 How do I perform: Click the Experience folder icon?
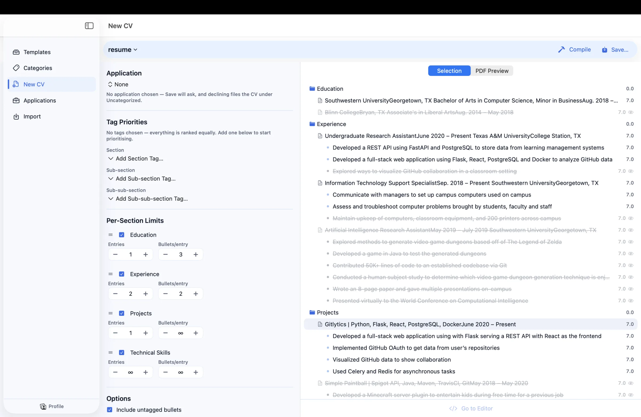(x=312, y=124)
